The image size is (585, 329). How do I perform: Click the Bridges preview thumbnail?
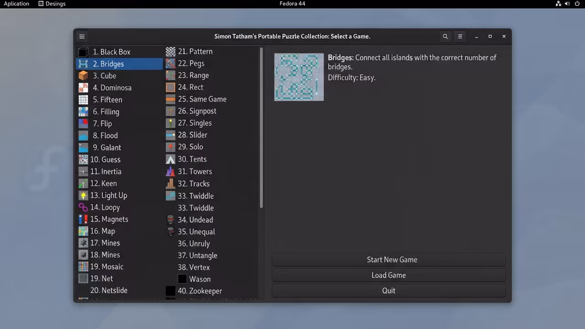pyautogui.click(x=299, y=77)
